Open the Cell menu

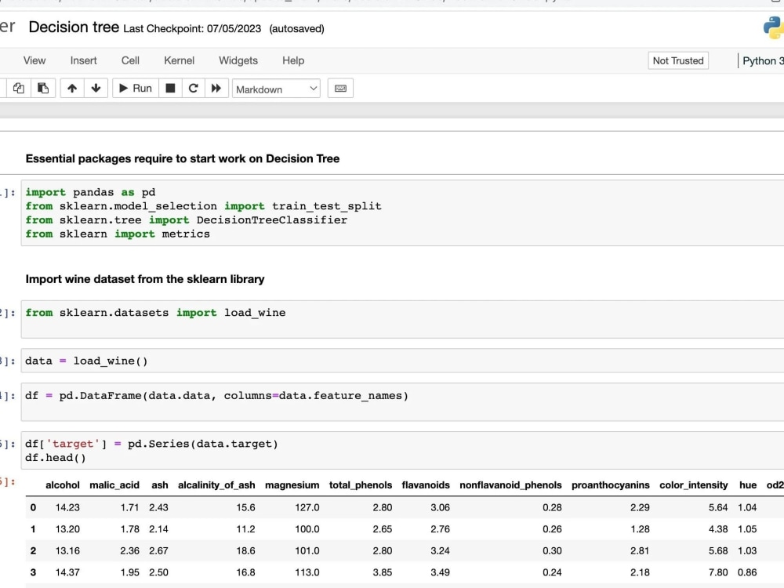[x=130, y=60]
